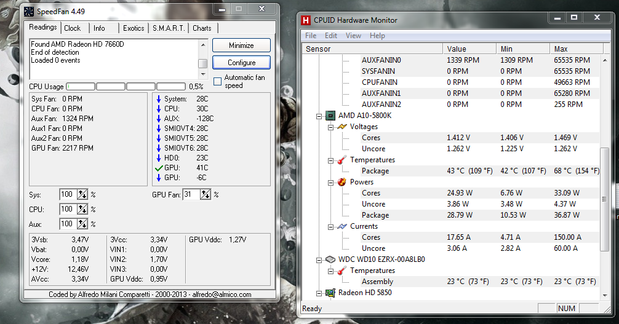
Task: Open the Edit menu in Hardware Monitor
Action: [331, 36]
